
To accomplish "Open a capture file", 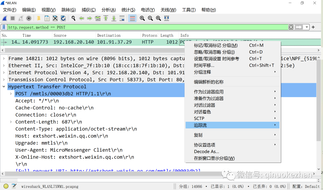I will point(39,18).
